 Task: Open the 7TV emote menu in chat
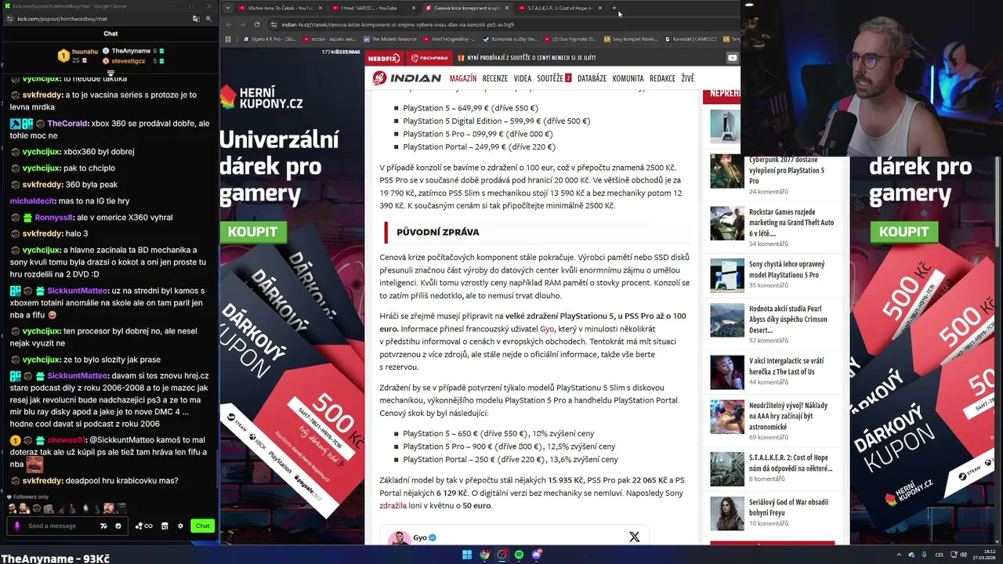[x=103, y=526]
